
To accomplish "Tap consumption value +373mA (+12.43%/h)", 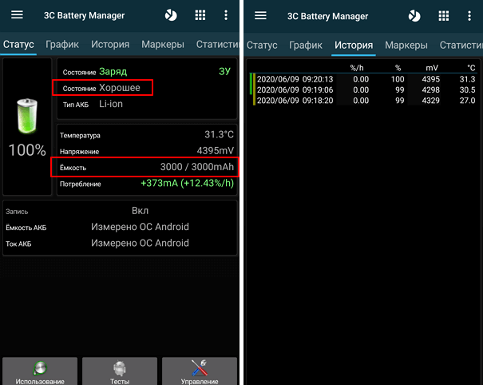I will point(188,183).
